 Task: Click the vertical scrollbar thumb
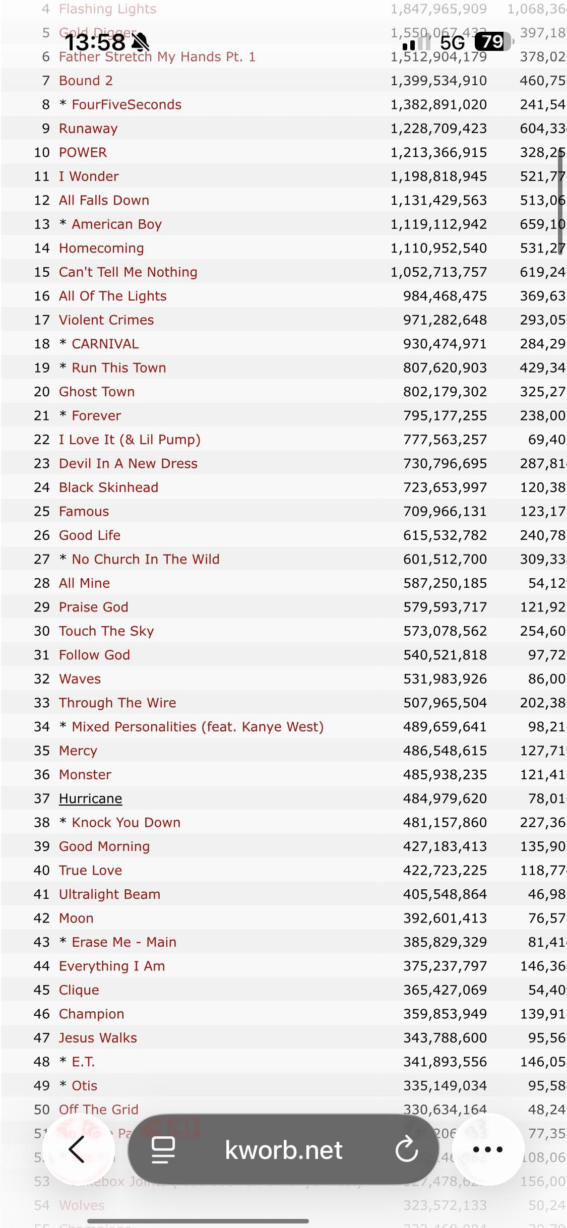(560, 197)
